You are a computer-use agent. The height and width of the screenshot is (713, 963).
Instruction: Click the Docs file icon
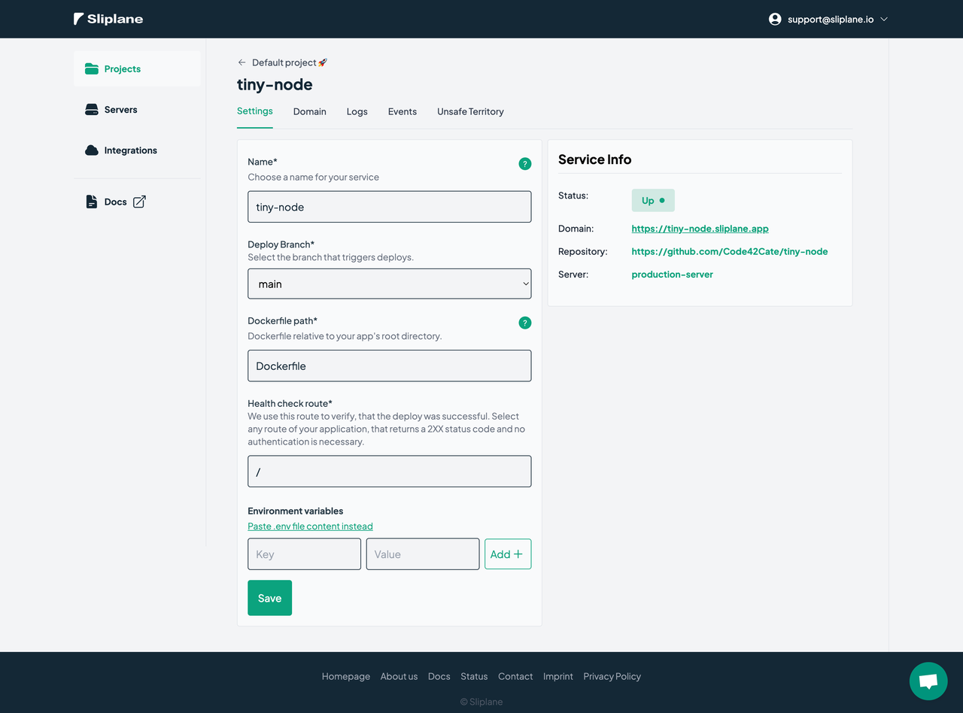(92, 202)
